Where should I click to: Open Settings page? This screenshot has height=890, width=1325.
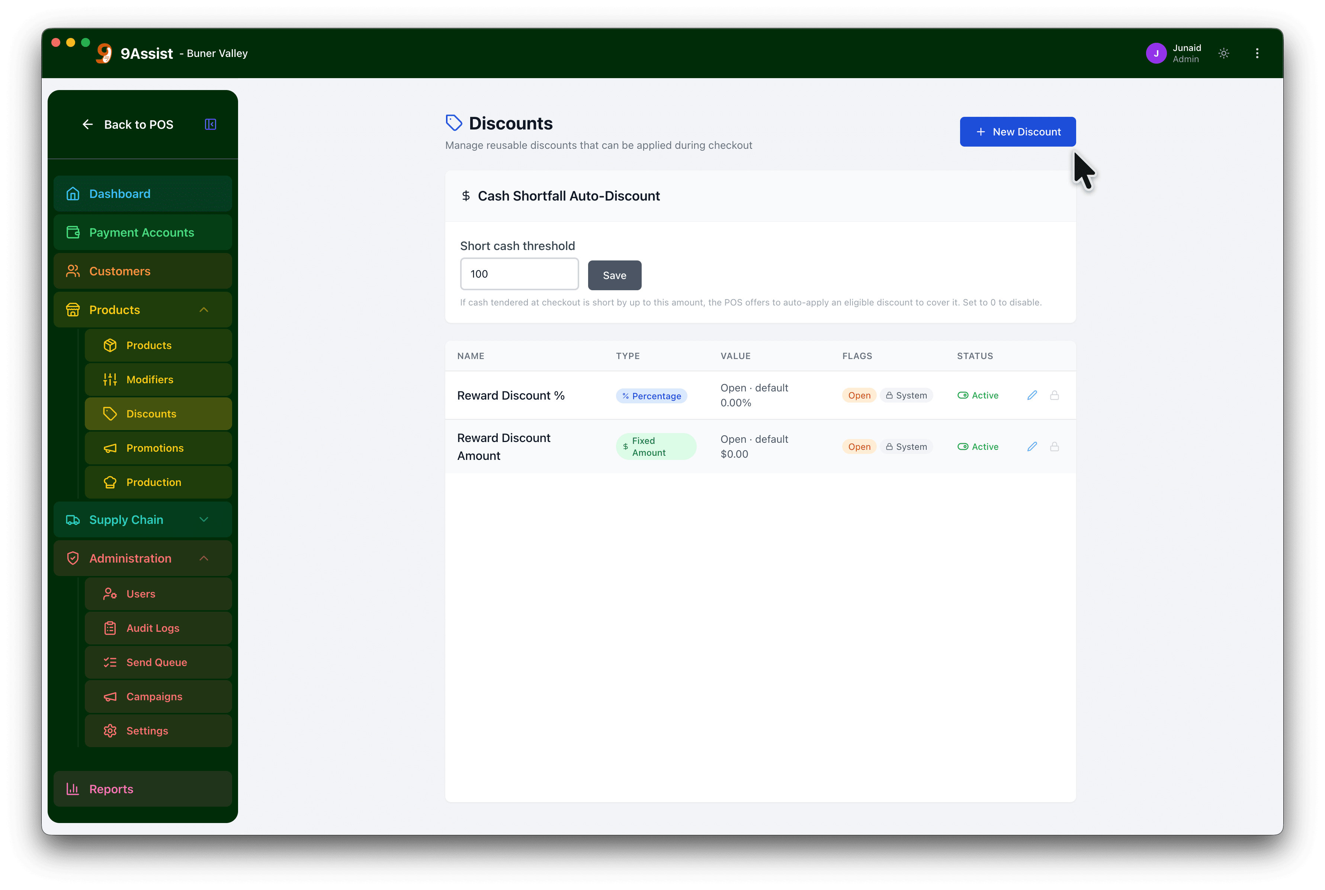point(158,731)
